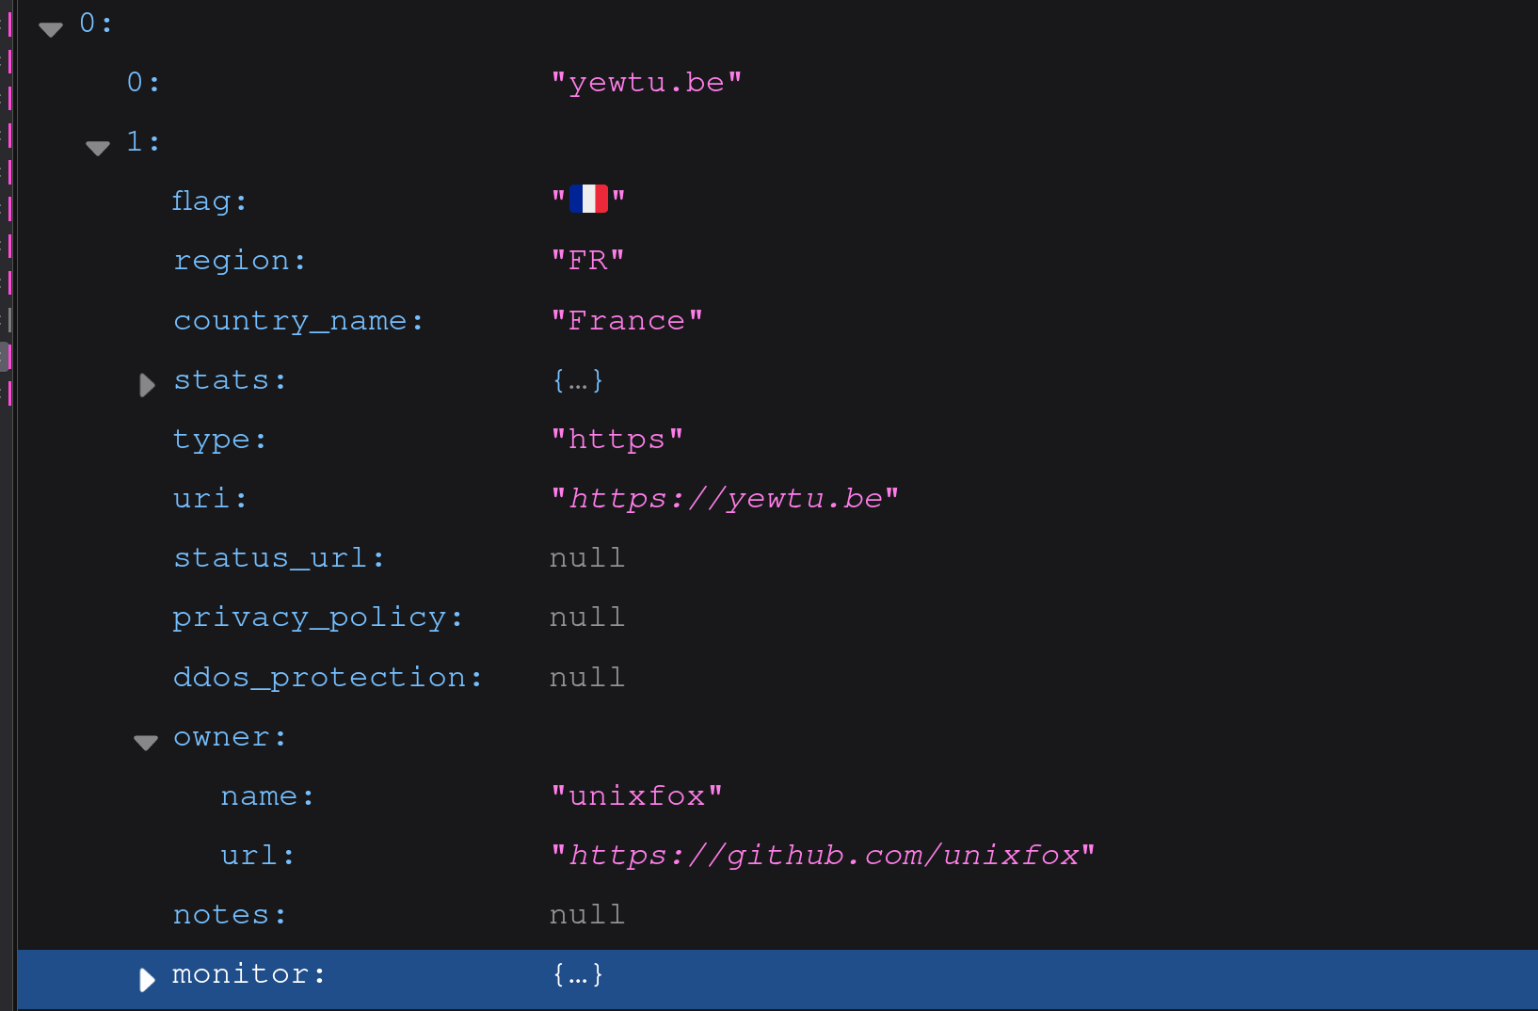
Task: Click the region key label
Action: pos(240,261)
